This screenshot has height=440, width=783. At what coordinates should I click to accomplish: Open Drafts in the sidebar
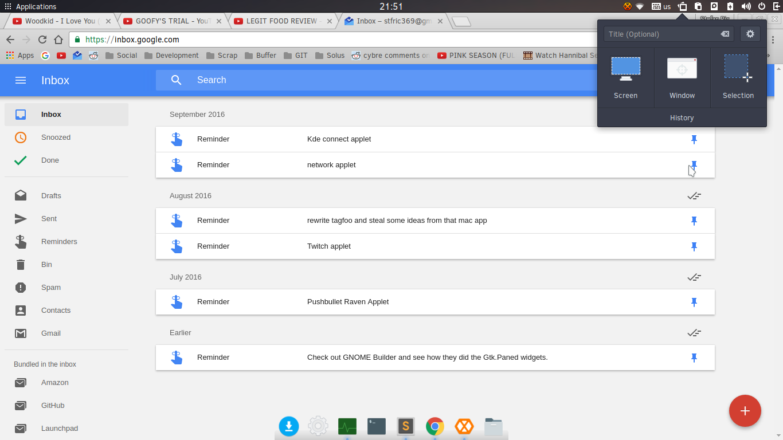(66, 196)
